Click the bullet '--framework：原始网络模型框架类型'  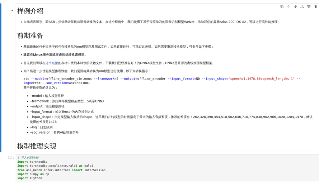coord(67,101)
